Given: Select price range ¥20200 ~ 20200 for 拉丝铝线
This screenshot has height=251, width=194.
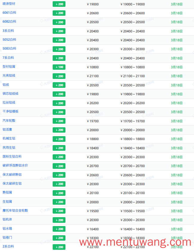Looking at the screenshot, I should [x=133, y=103].
